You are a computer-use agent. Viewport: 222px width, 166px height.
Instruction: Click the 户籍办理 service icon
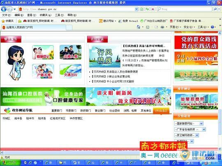pos(43,71)
